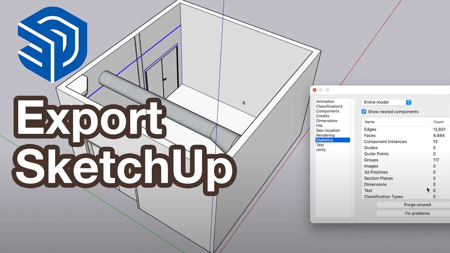Image resolution: width=450 pixels, height=253 pixels.
Task: Select File in the Model Info list
Action: click(x=319, y=125)
